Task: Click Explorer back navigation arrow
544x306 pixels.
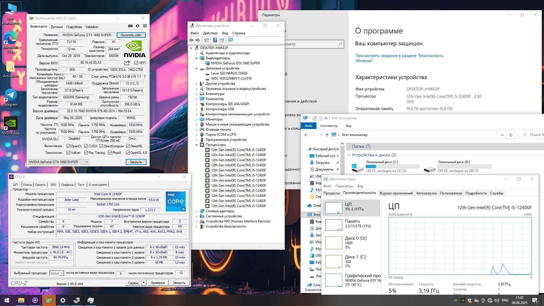Action: 306,135
